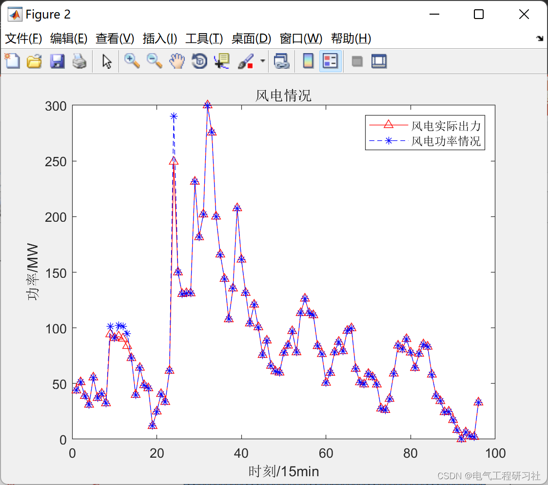
Task: Print the figure with the printer icon
Action: pyautogui.click(x=79, y=61)
